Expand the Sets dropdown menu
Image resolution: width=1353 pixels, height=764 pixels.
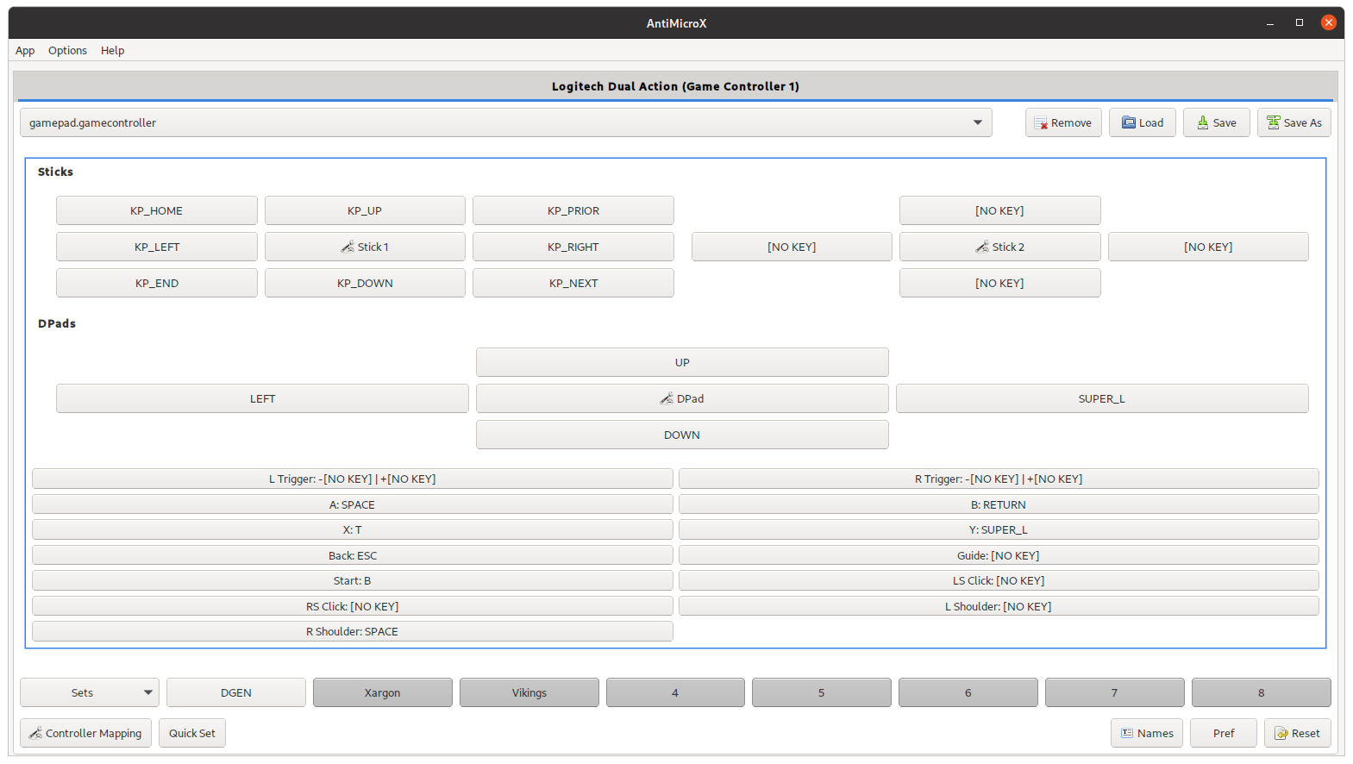pyautogui.click(x=90, y=692)
